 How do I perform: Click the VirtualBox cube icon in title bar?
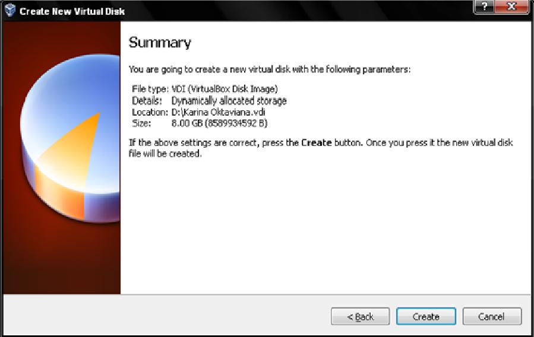coord(10,10)
